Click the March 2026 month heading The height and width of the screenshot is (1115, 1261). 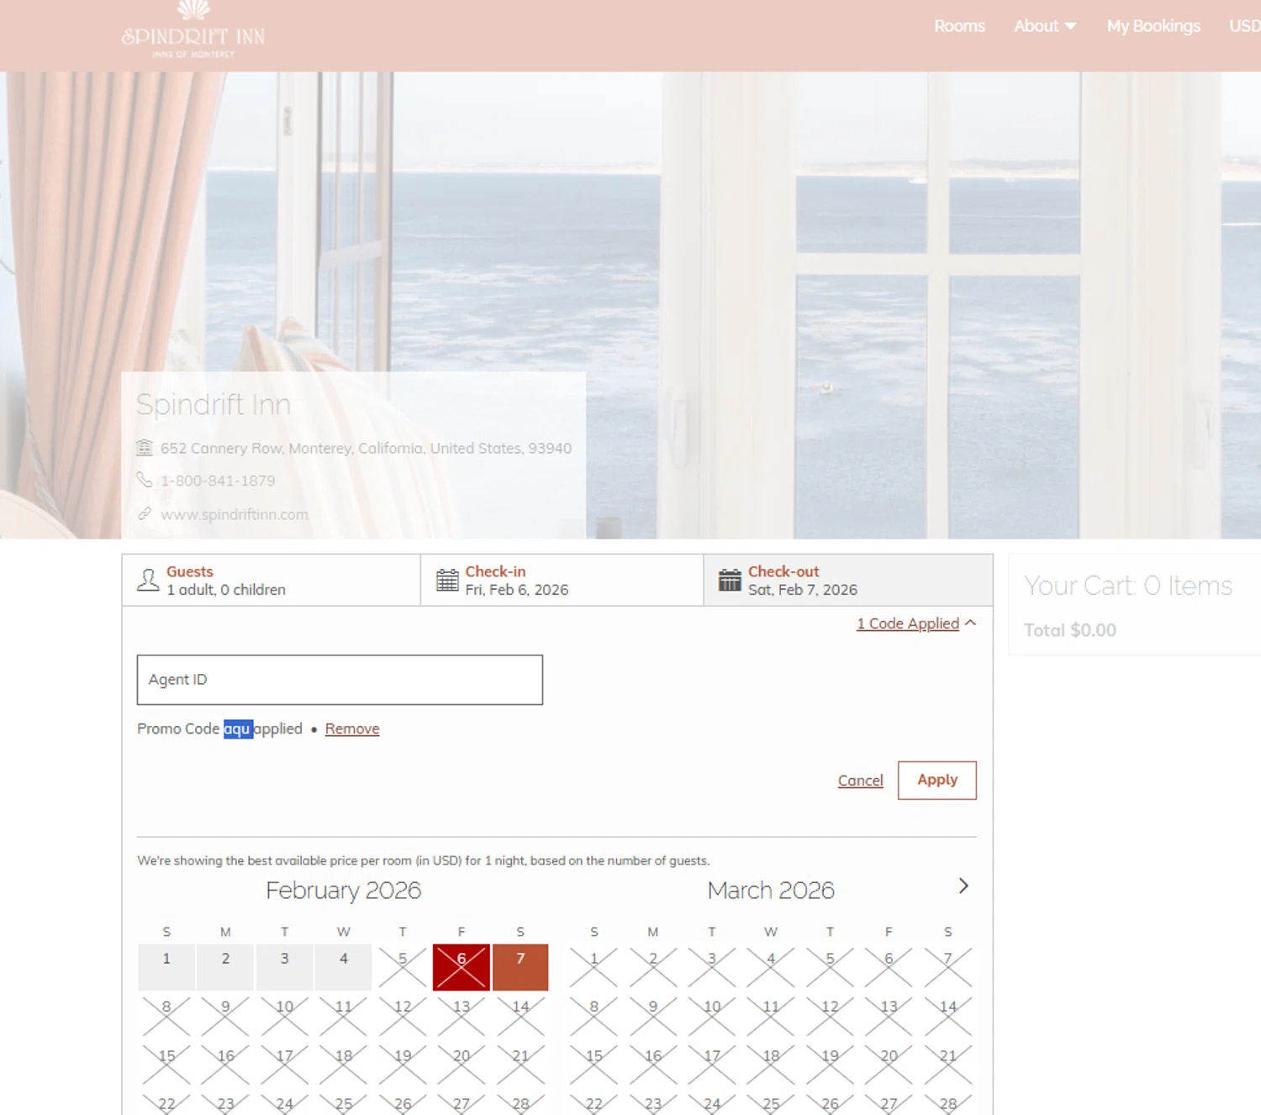point(771,891)
